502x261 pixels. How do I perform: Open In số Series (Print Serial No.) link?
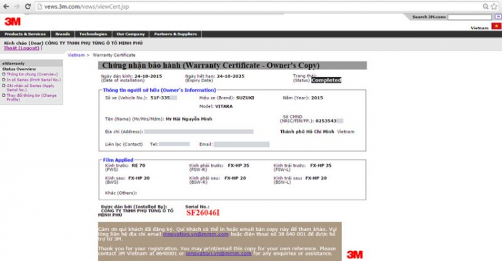click(x=33, y=80)
